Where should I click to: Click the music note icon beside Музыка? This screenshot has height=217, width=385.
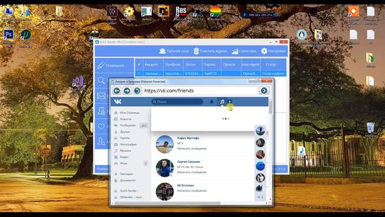(116, 151)
